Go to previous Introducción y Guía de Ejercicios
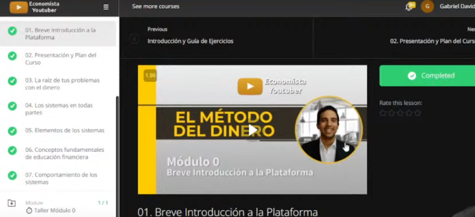 pos(190,41)
